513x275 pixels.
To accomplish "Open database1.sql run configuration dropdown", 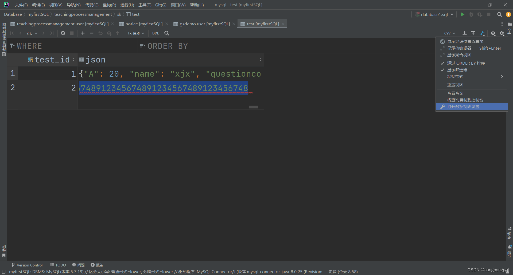I will (434, 14).
